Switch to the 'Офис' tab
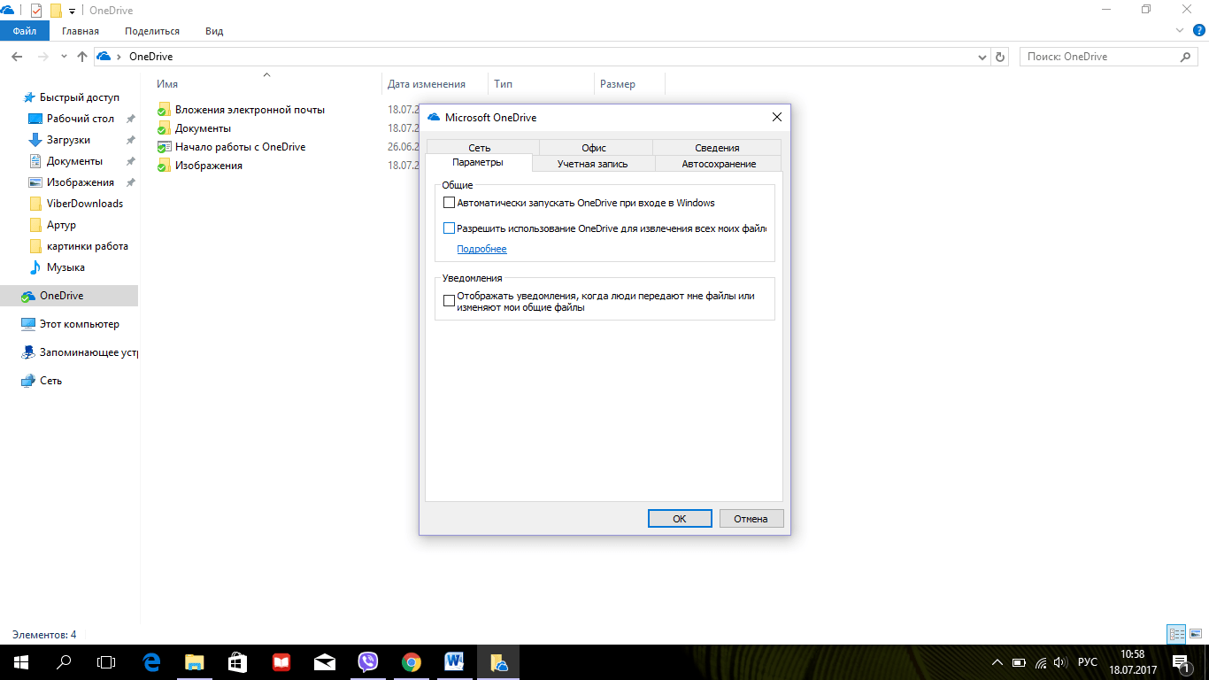 (594, 148)
